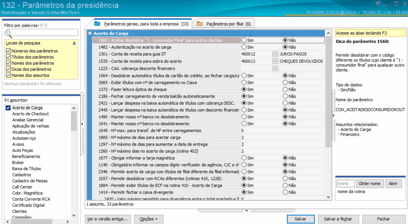Click the magnifier search icon in filter box

(x=8, y=33)
